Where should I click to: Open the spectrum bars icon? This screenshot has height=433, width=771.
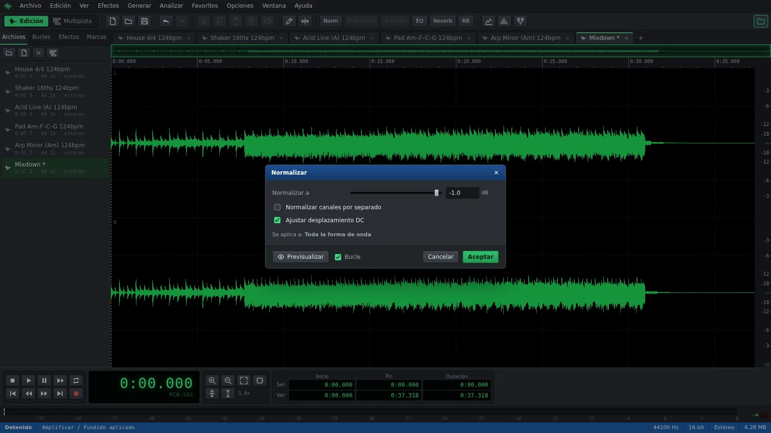coord(505,21)
